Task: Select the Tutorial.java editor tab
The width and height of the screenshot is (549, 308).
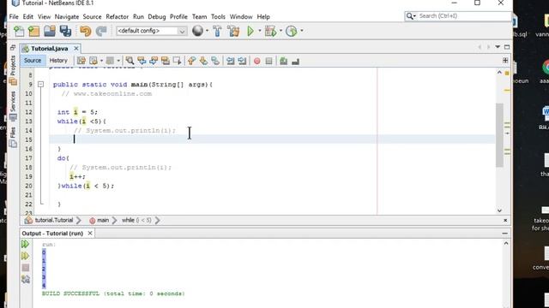Action: 50,49
